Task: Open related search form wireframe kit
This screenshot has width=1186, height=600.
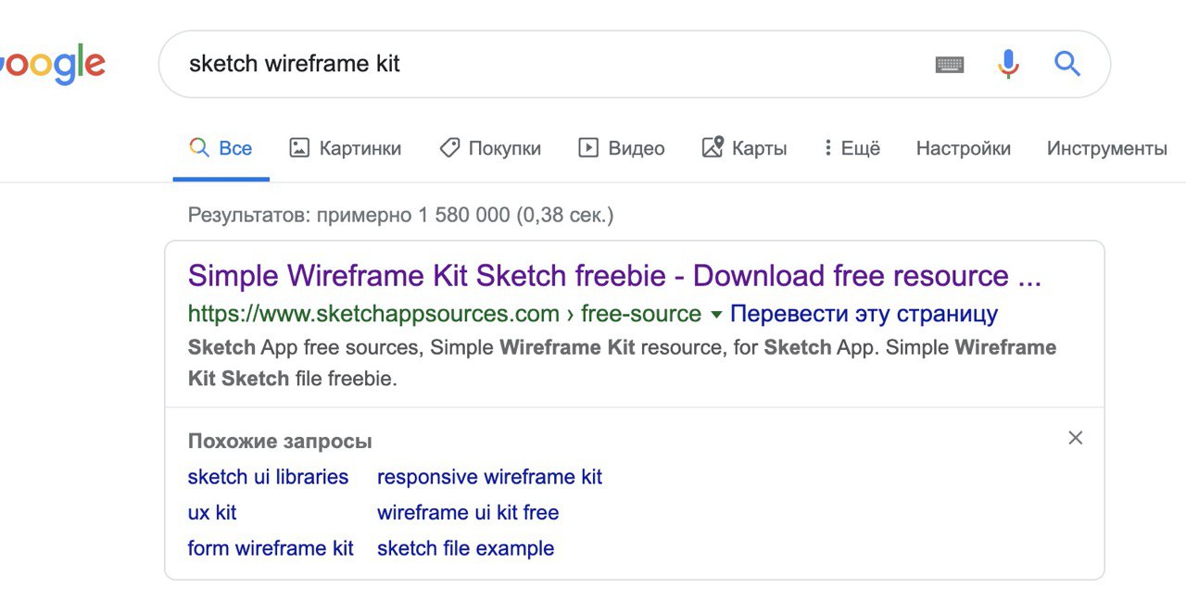Action: tap(271, 548)
